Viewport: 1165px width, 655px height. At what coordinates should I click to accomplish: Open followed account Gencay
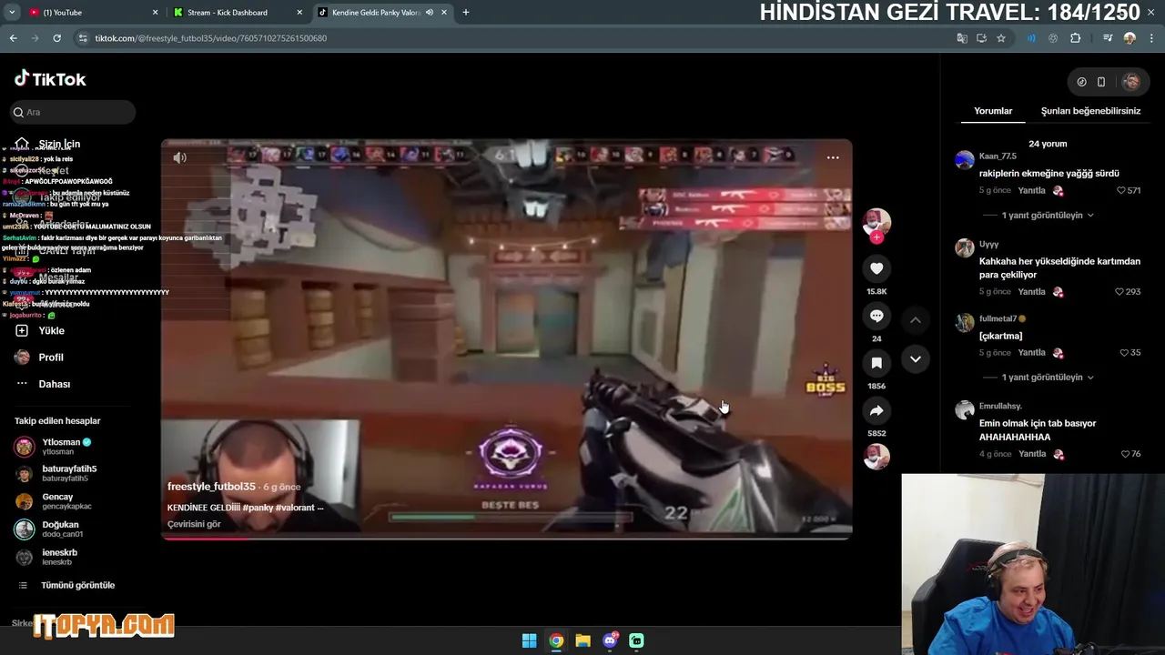[x=53, y=501]
